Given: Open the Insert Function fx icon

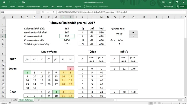Looking at the screenshot, I should (x=54, y=12).
